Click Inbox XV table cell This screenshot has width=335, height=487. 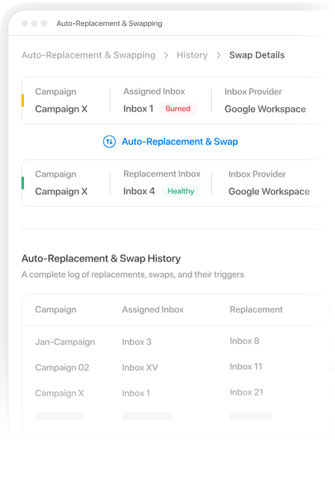140,368
